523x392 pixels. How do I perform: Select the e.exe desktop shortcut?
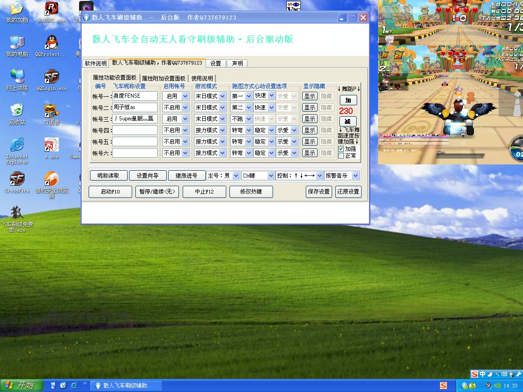[51, 148]
